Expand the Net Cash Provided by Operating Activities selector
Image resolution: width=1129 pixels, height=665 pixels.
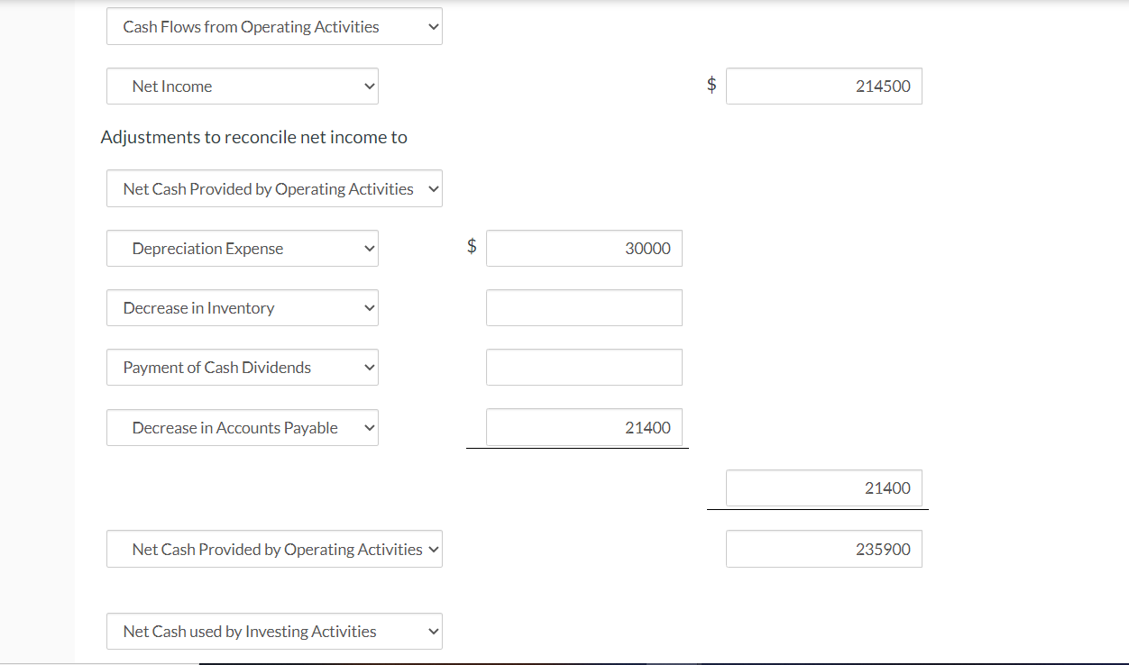pyautogui.click(x=274, y=188)
